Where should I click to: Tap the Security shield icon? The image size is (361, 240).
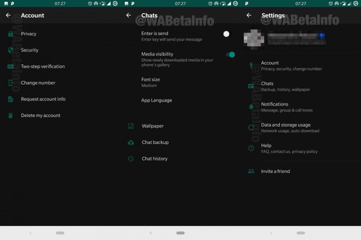pyautogui.click(x=11, y=50)
